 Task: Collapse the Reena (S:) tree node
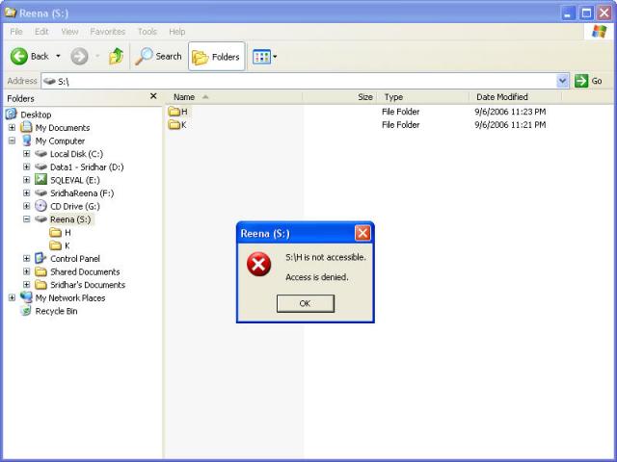[x=26, y=219]
